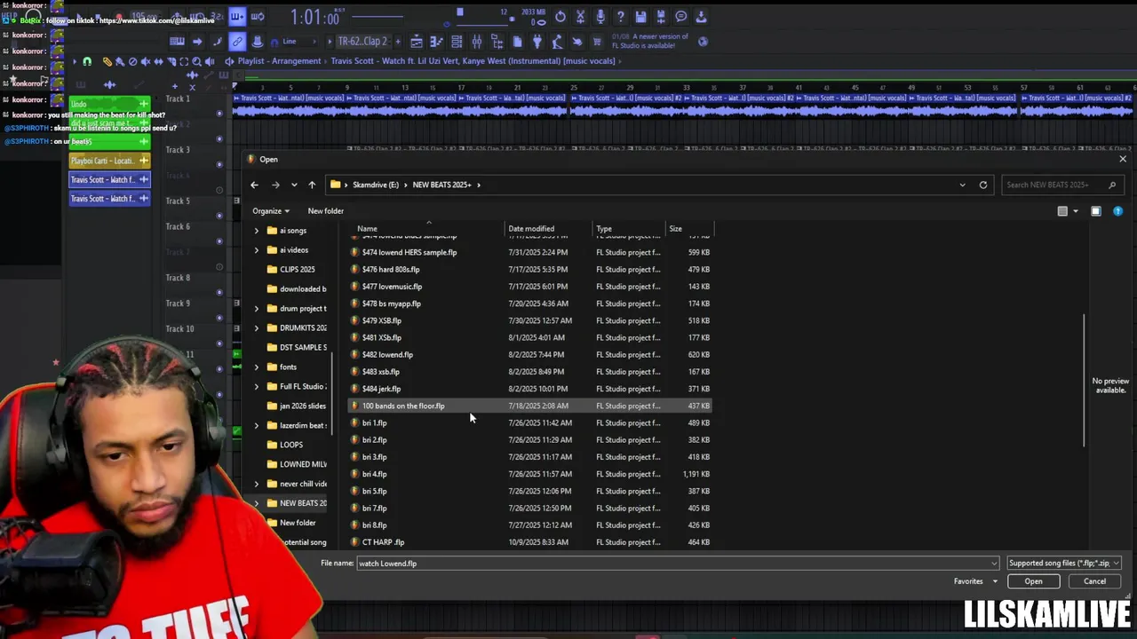Open the plugin picker plug icon
1137x639 pixels.
(537, 42)
